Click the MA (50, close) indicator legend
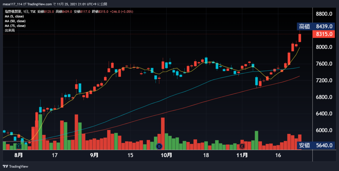Viewport: 339px width, 171px height. tap(15, 21)
